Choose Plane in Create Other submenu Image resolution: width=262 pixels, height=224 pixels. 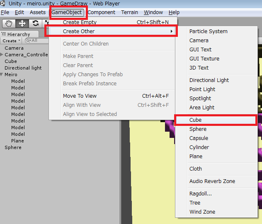tap(216, 157)
